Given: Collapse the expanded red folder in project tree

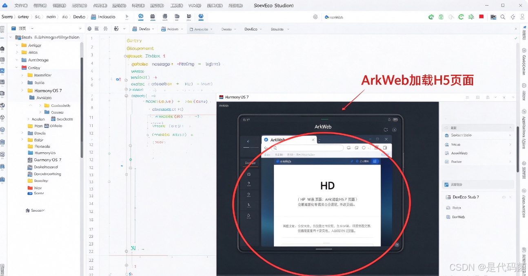Looking at the screenshot, I should pyautogui.click(x=17, y=68).
